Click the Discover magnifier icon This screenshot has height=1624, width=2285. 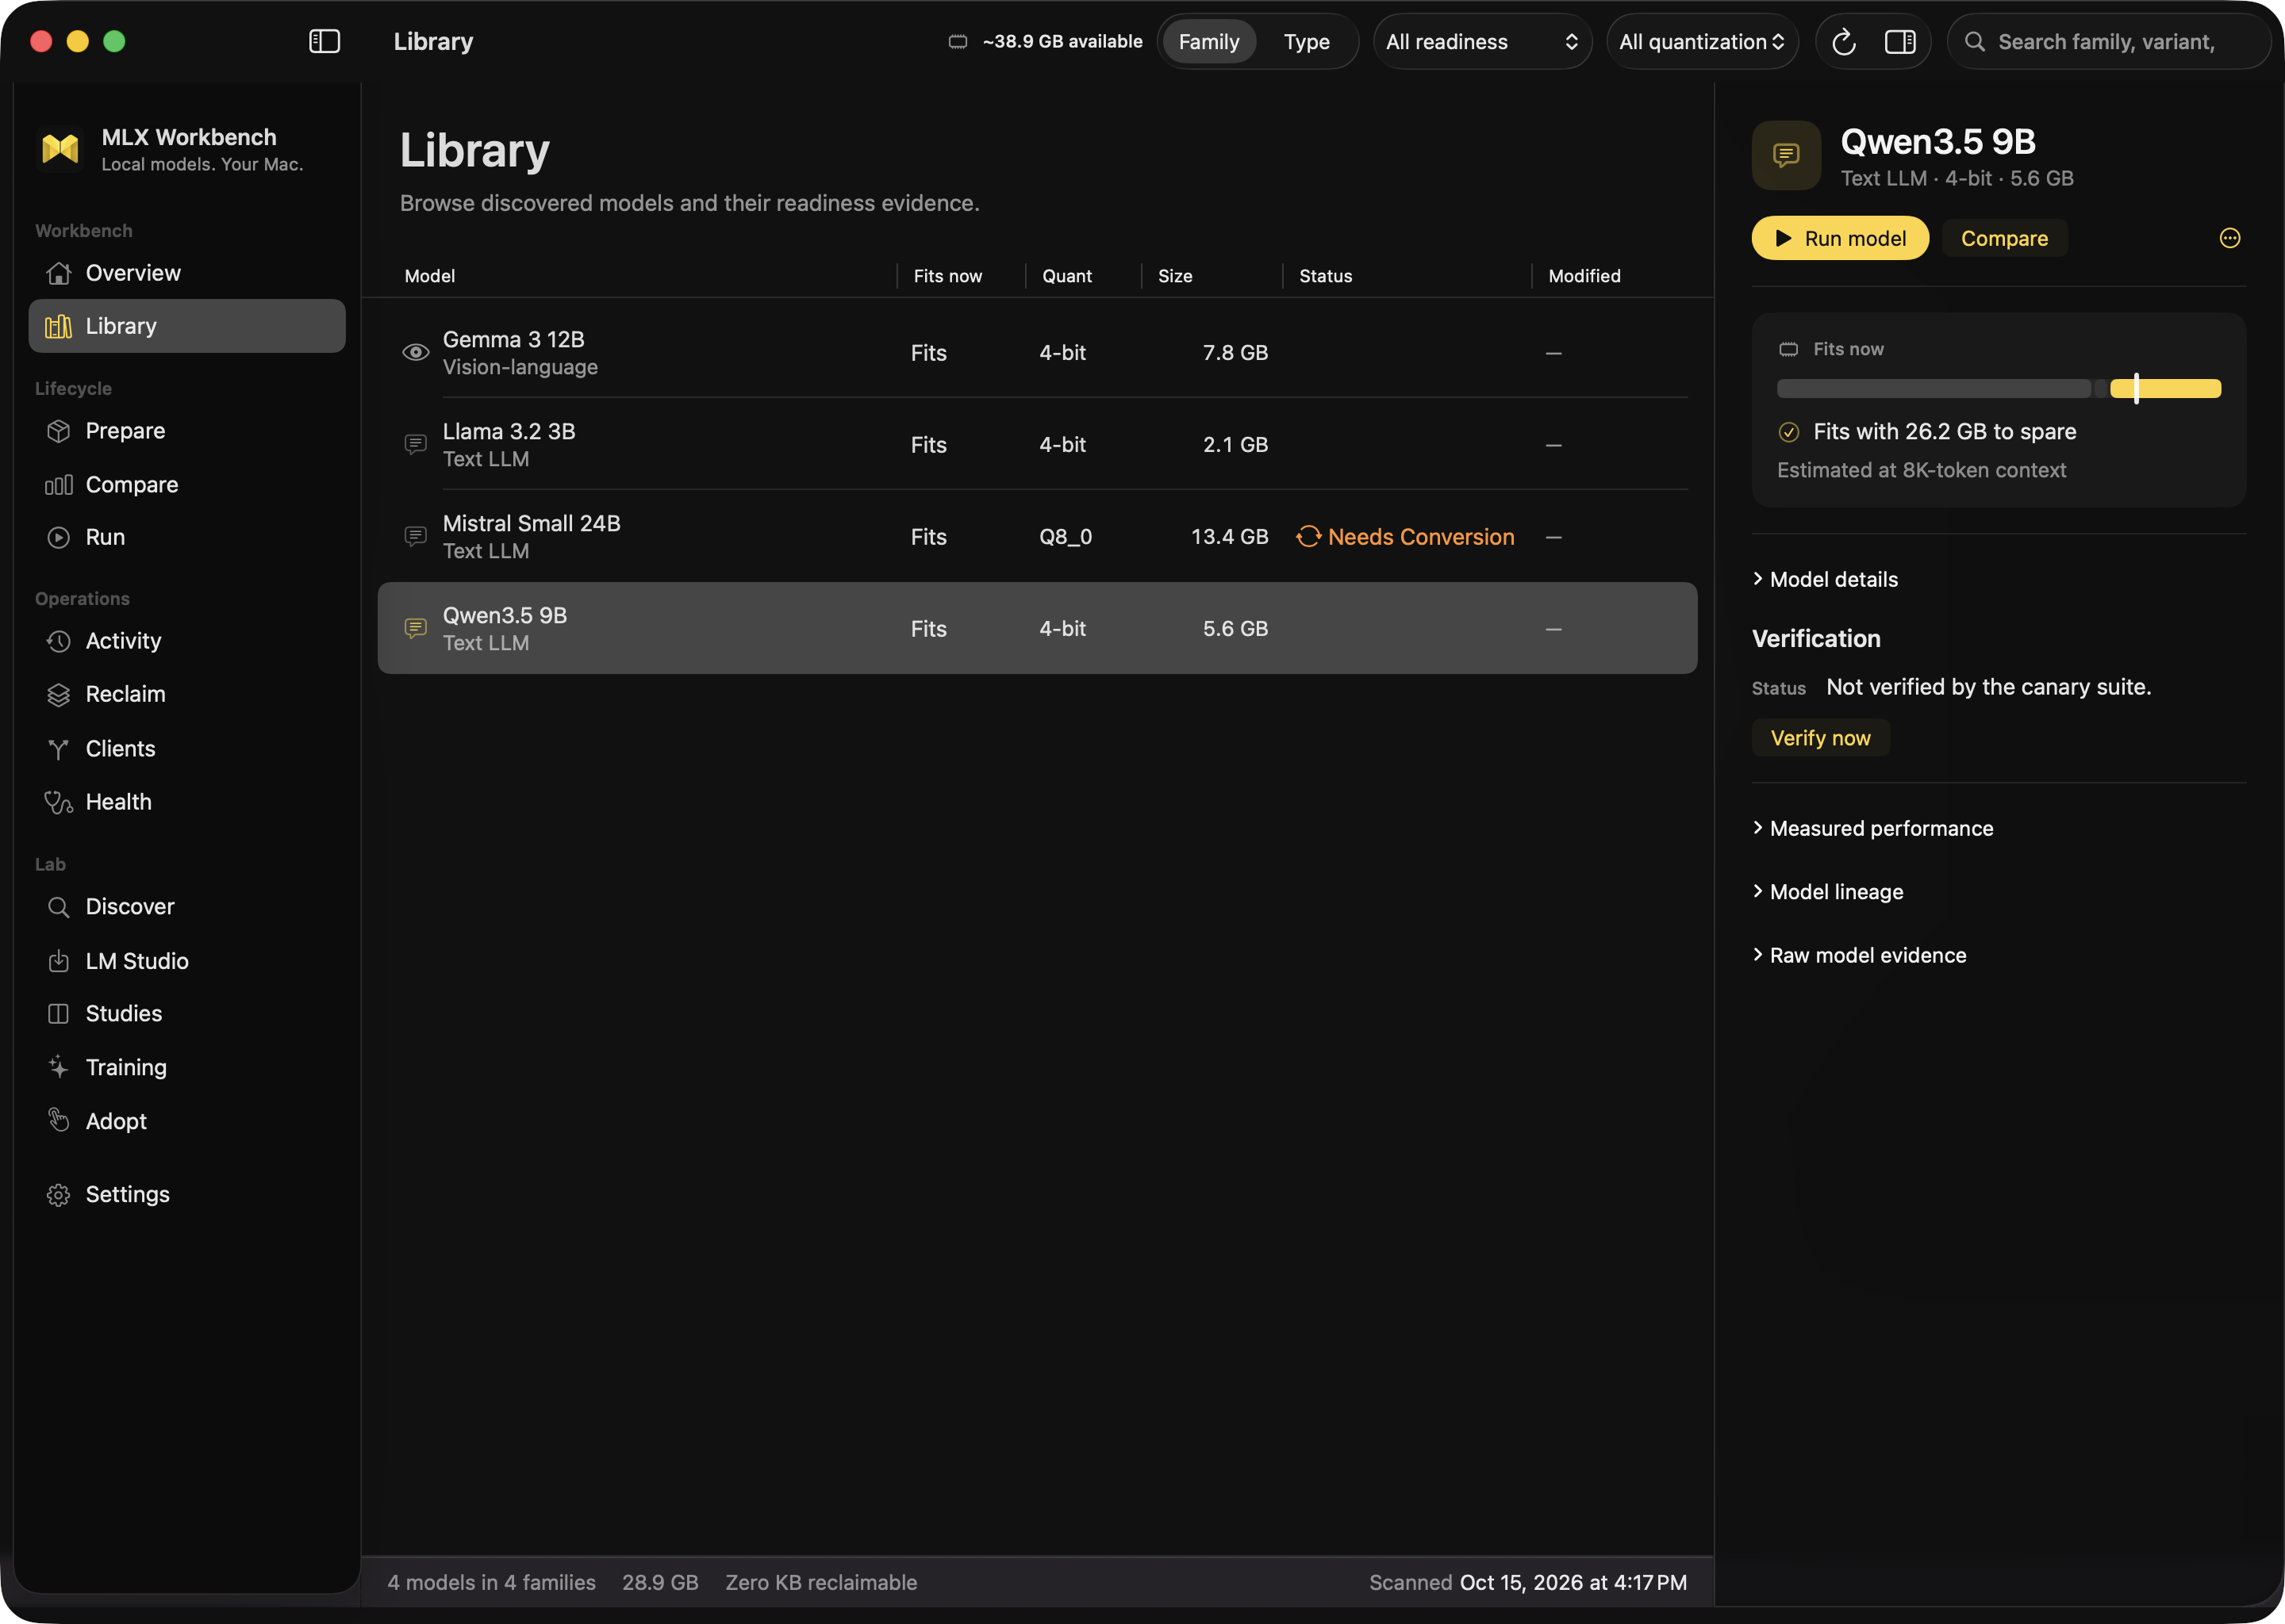(59, 907)
